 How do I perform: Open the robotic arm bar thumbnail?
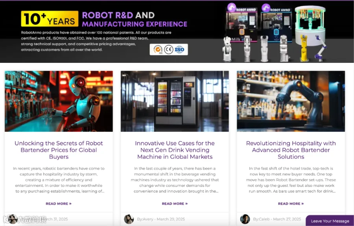291,101
